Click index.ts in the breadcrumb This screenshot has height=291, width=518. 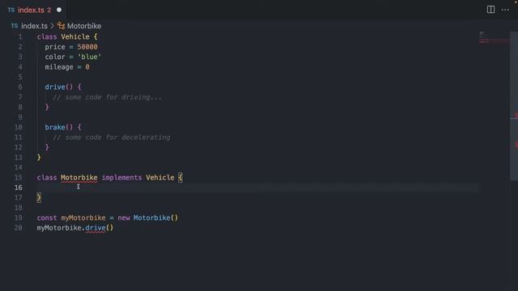click(x=34, y=26)
